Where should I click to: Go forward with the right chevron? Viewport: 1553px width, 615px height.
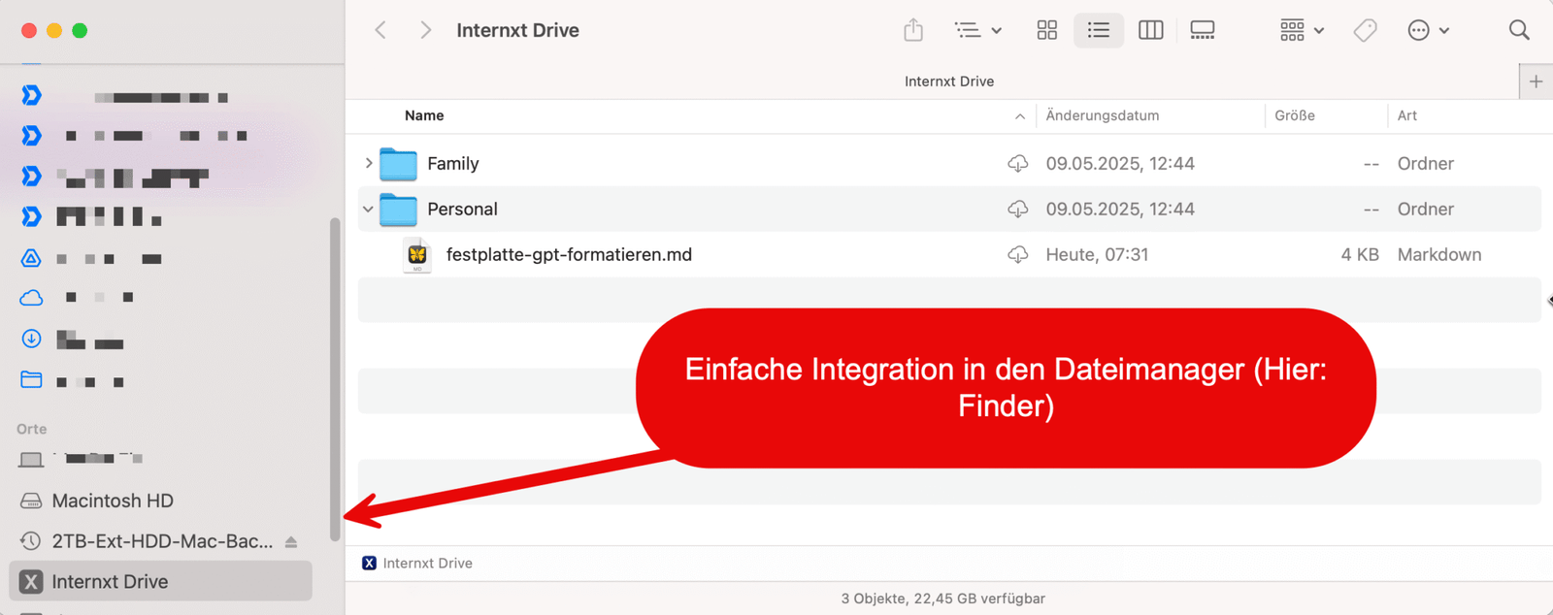pyautogui.click(x=425, y=30)
